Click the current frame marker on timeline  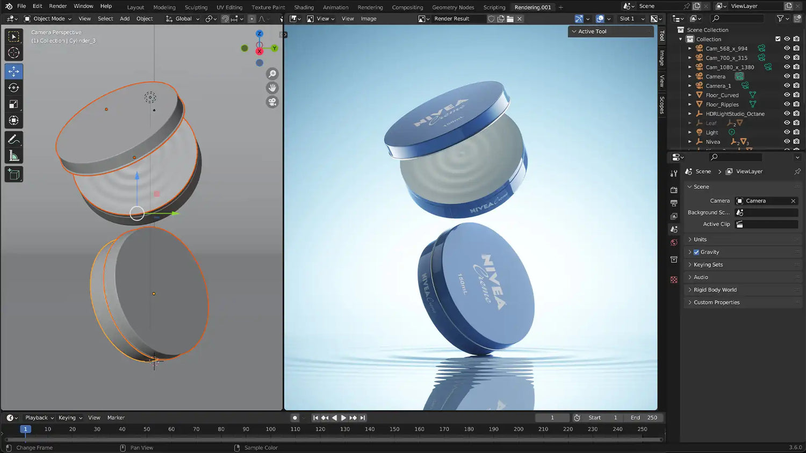(25, 429)
